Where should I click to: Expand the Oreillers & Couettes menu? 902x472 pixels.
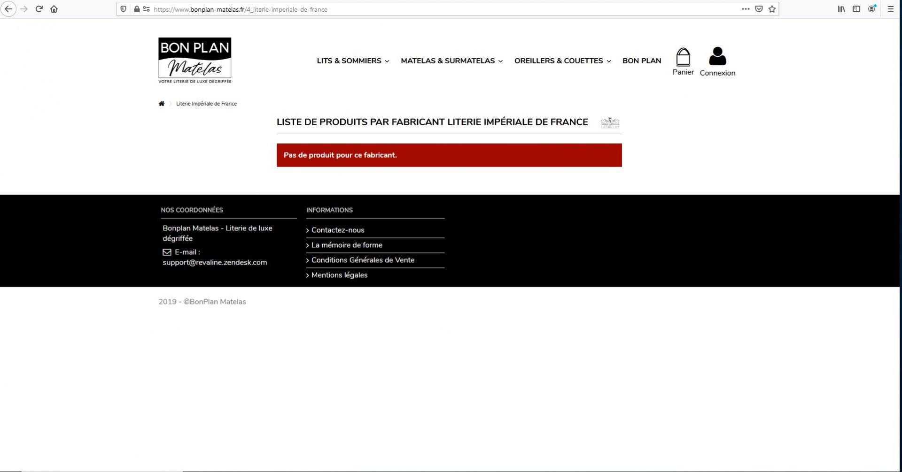click(562, 61)
